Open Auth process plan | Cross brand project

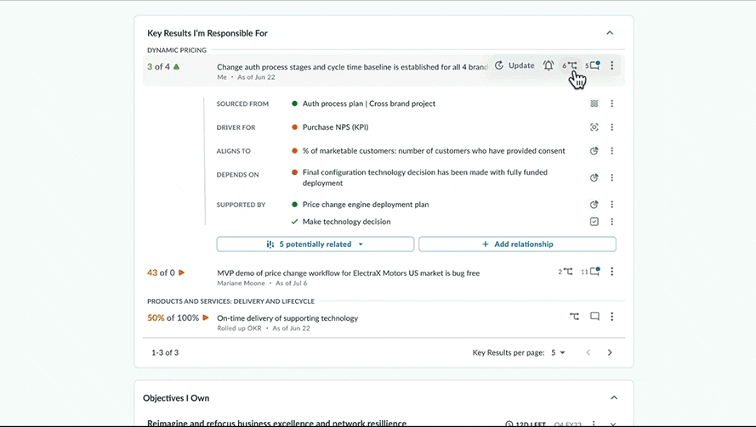(369, 104)
